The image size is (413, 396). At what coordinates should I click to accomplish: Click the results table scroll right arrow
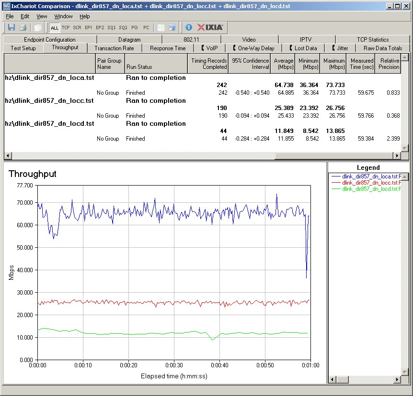(x=397, y=155)
